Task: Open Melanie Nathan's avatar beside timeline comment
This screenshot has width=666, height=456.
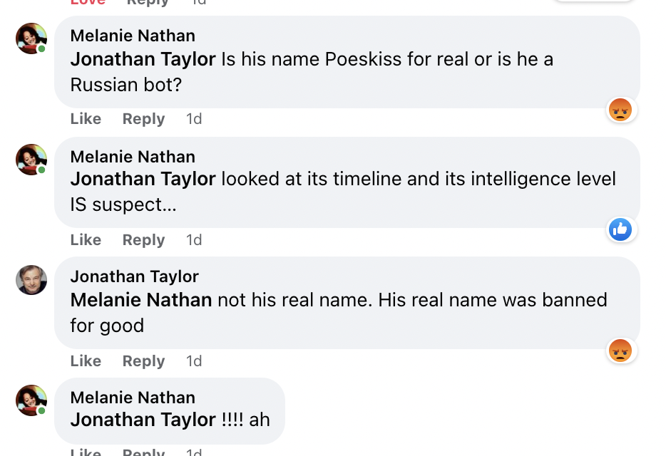Action: [x=31, y=160]
